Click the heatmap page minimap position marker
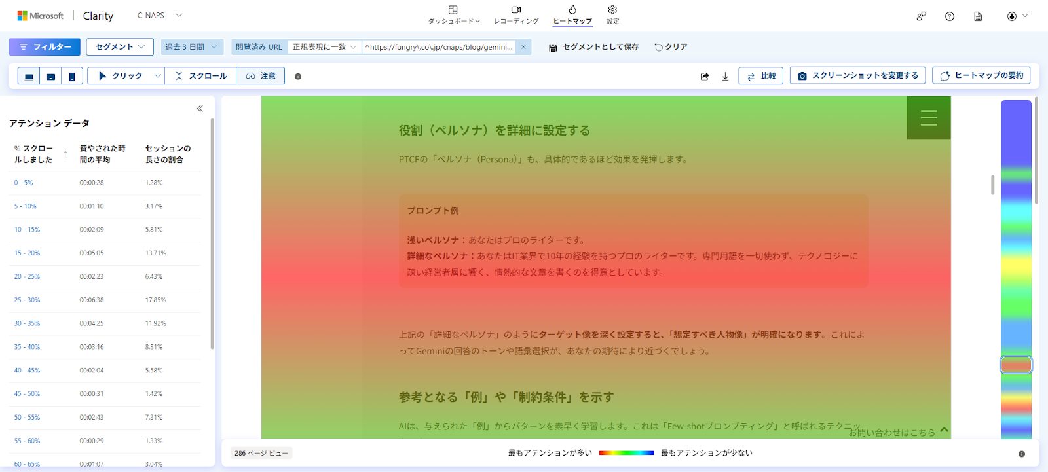Image resolution: width=1048 pixels, height=472 pixels. (1016, 365)
